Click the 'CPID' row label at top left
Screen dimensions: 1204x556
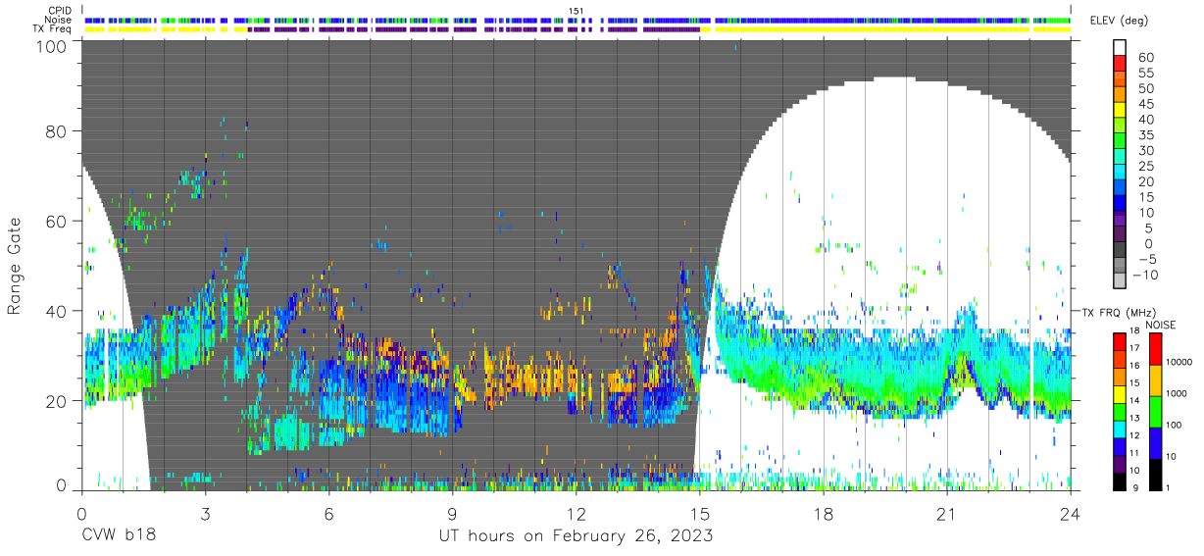[x=58, y=10]
